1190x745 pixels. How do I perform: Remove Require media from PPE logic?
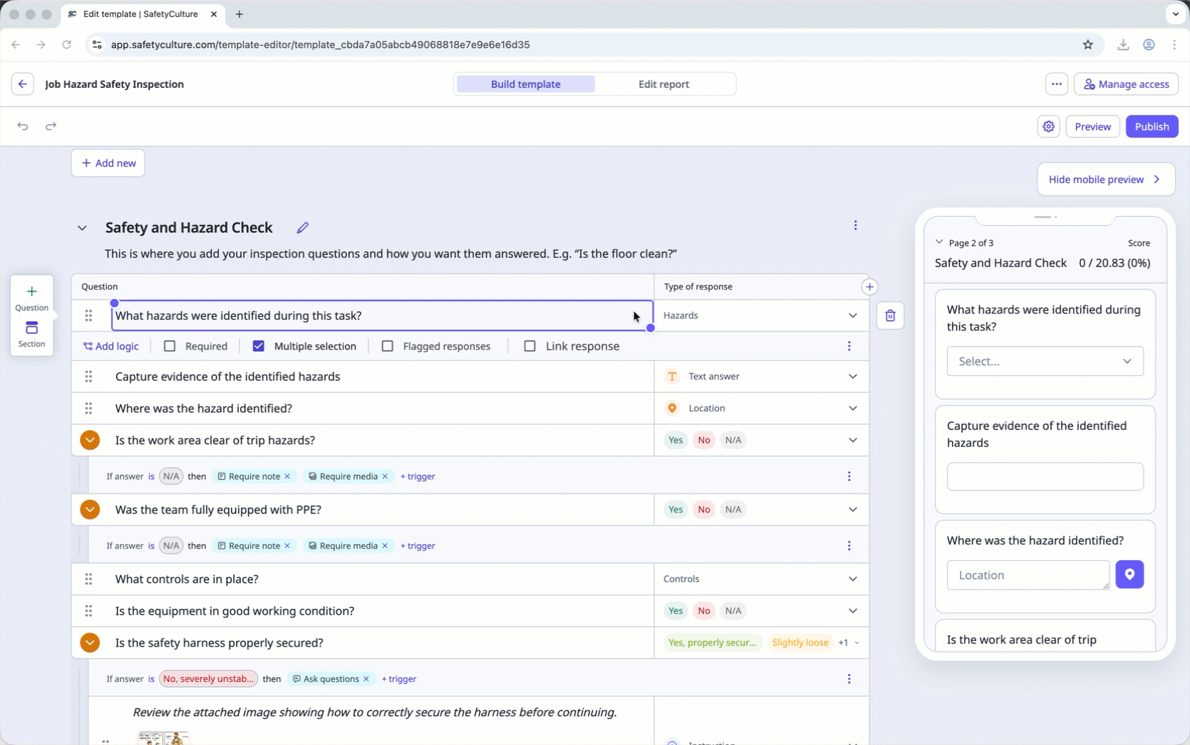[x=385, y=546]
